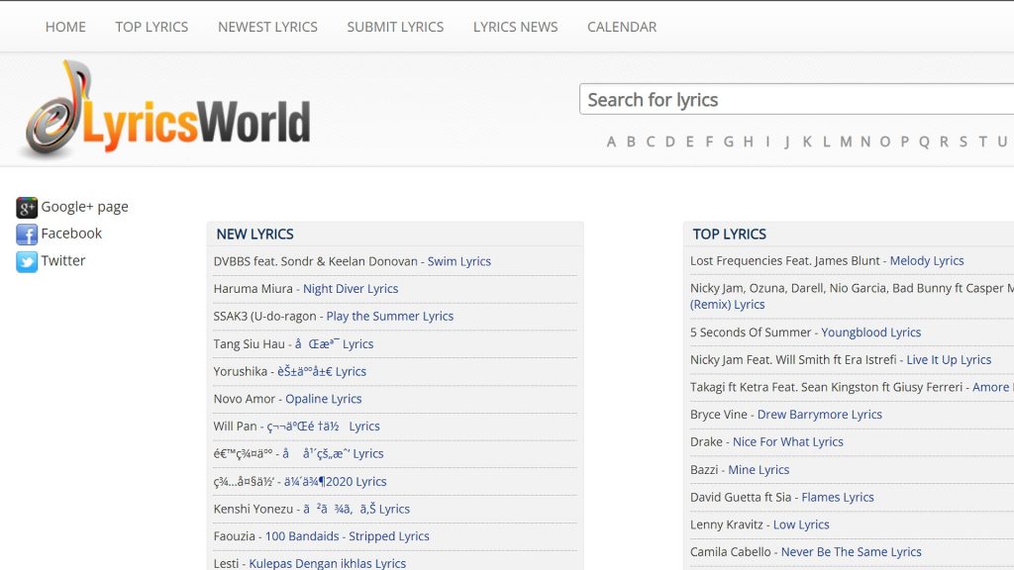Screen dimensions: 1014x570
Task: Click the Facebook icon in sidebar
Action: pyautogui.click(x=27, y=235)
